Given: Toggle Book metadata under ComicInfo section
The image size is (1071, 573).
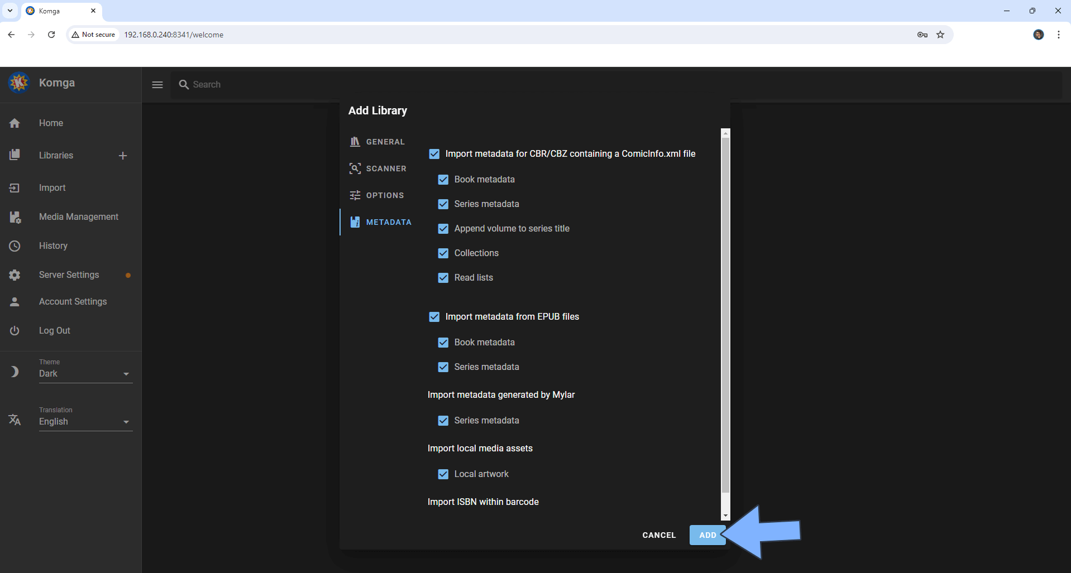Looking at the screenshot, I should [443, 180].
